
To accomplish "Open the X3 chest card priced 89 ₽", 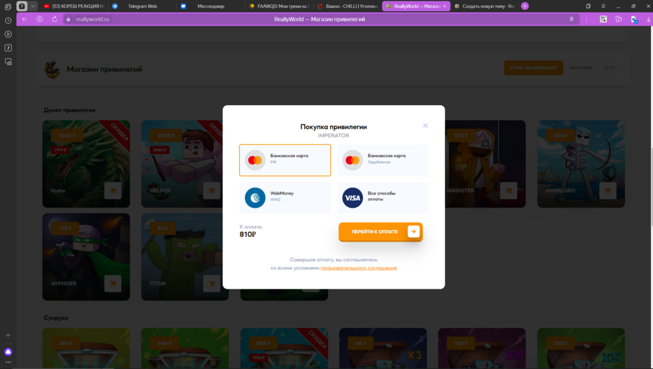I will (383, 348).
